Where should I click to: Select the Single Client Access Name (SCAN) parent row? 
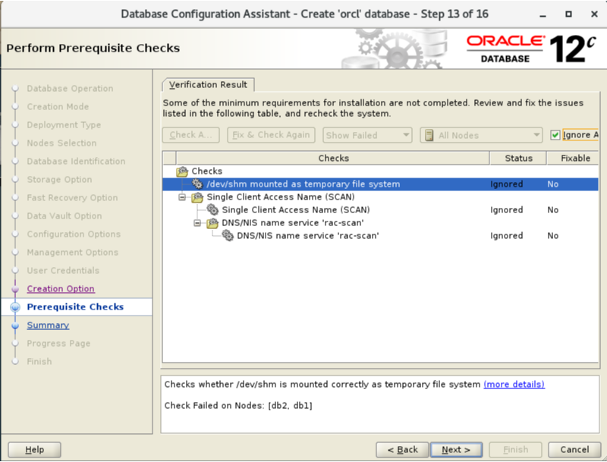(380, 197)
